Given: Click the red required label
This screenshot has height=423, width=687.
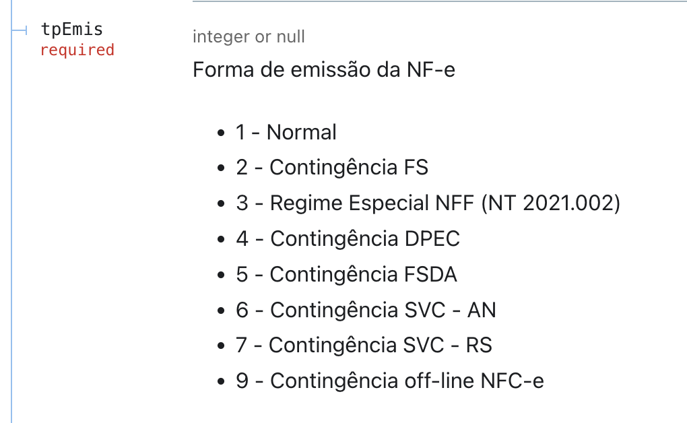Looking at the screenshot, I should click(x=77, y=50).
